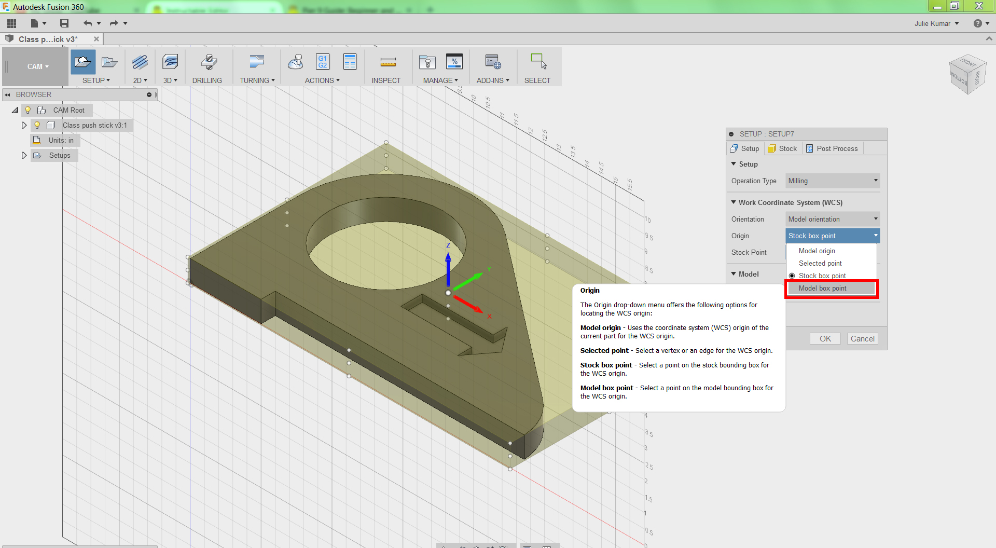
Task: Select the Setup tab in dialog
Action: pyautogui.click(x=745, y=148)
